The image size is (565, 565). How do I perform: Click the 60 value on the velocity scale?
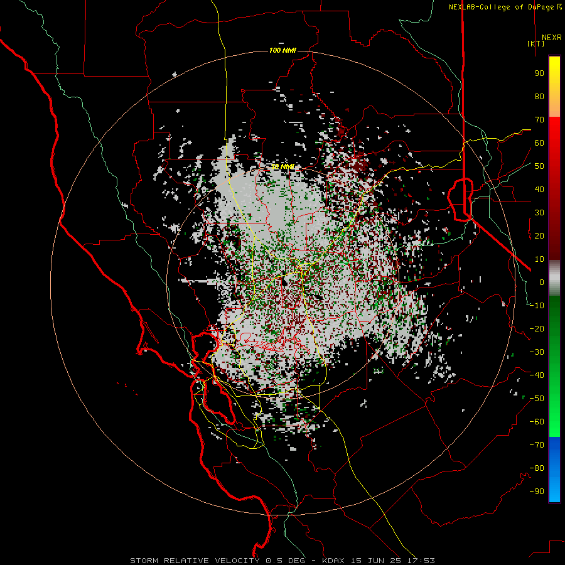click(x=539, y=143)
